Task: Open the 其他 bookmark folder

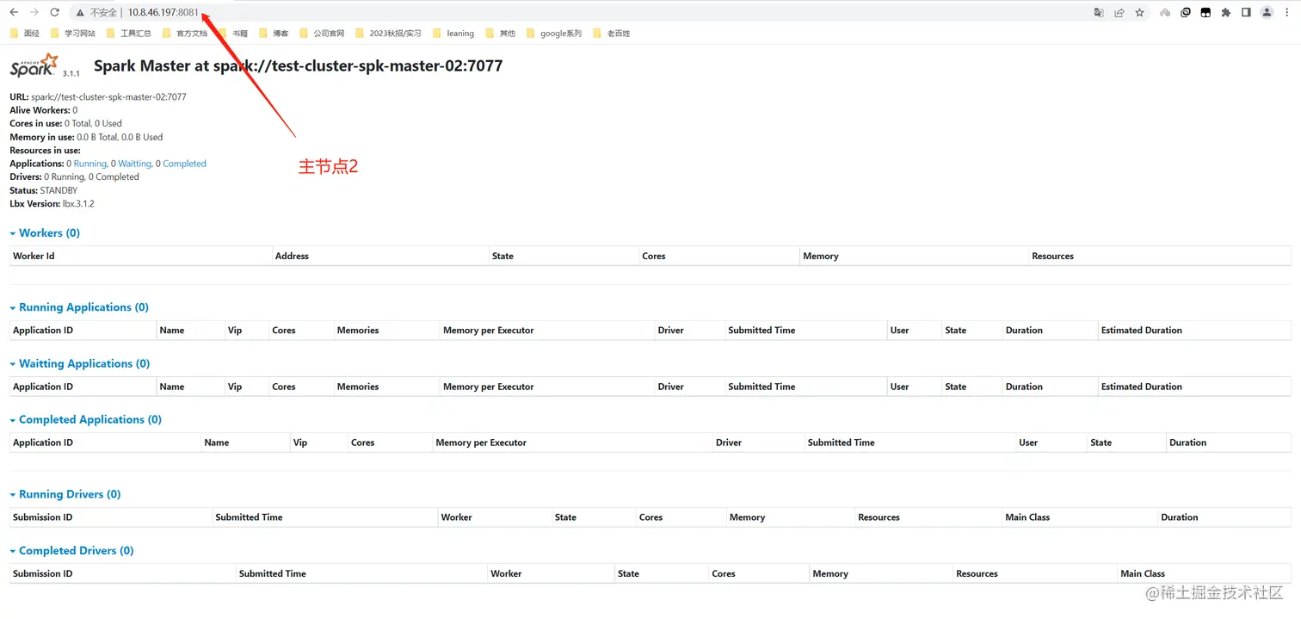Action: pos(501,34)
